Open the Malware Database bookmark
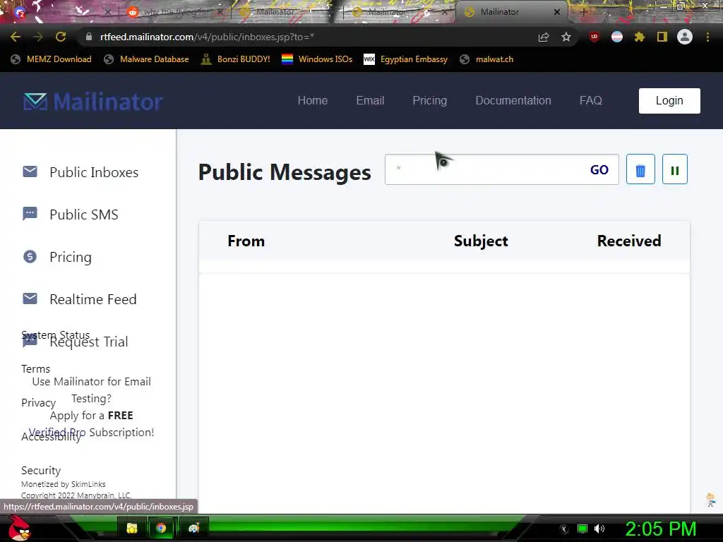Viewport: 723px width, 542px height. [x=147, y=59]
